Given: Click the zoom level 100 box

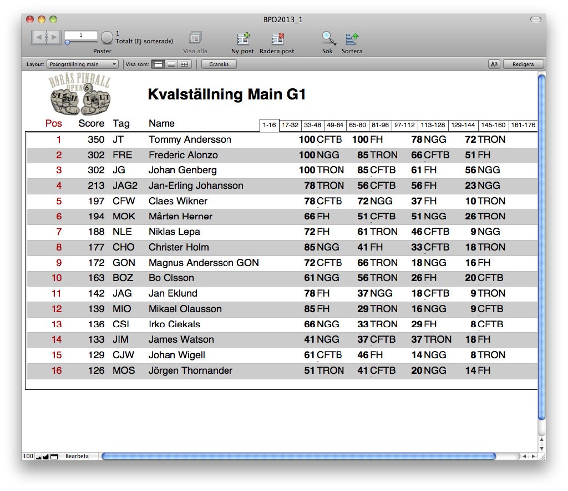Looking at the screenshot, I should point(28,456).
